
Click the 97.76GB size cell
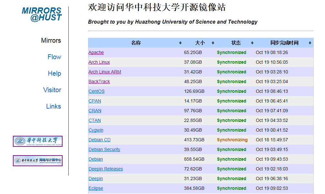point(193,111)
